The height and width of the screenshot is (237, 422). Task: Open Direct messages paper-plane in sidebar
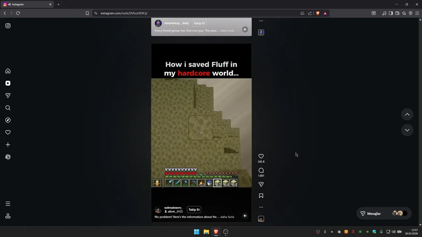click(x=8, y=95)
